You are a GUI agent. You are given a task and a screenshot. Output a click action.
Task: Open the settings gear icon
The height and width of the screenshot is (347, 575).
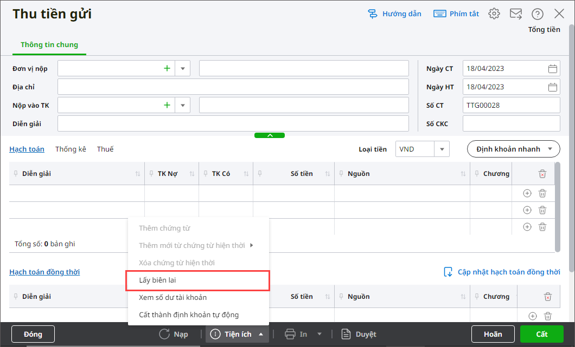494,14
